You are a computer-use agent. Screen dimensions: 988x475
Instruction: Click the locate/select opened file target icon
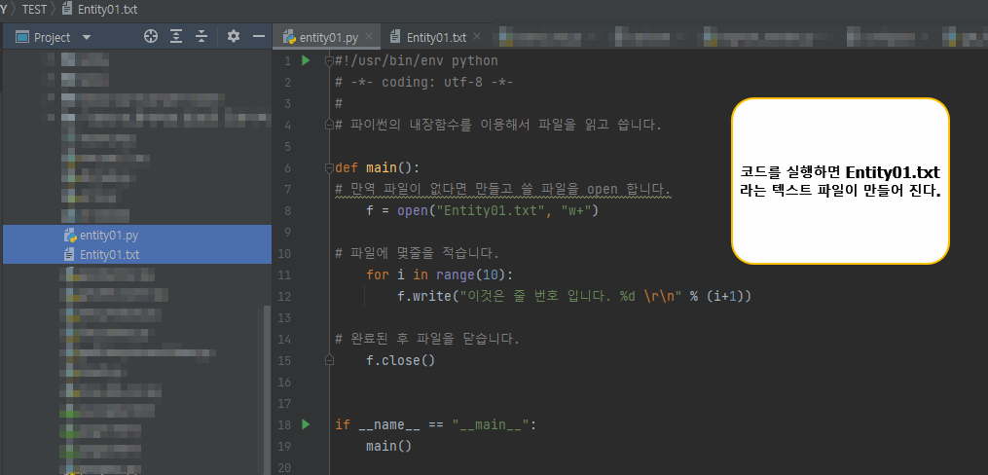click(x=151, y=37)
